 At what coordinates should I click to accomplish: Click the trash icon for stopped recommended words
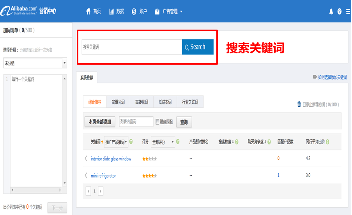[299, 104]
